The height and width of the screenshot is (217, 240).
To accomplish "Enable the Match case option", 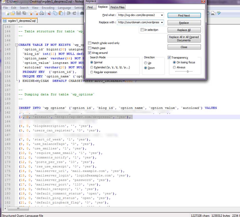I will click(x=89, y=48).
